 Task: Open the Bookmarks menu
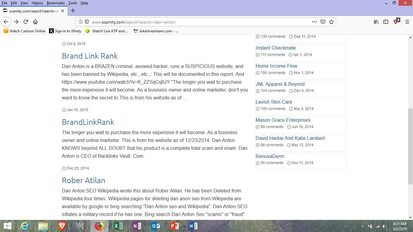click(56, 3)
